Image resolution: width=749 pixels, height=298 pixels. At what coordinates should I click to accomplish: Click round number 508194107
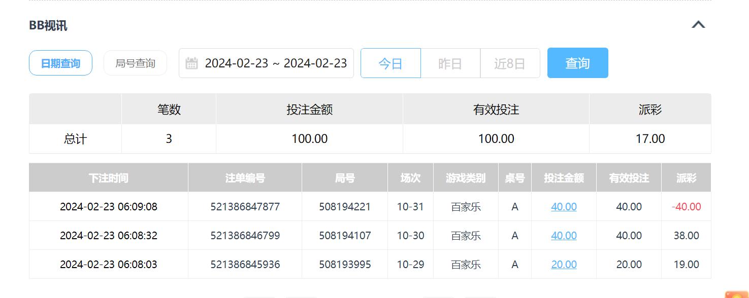coord(345,236)
